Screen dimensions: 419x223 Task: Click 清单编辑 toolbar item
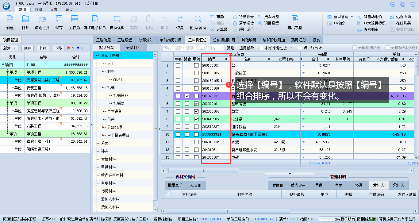(243, 23)
